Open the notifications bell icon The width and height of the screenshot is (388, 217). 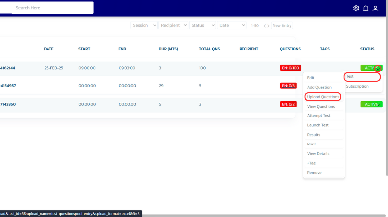(366, 8)
